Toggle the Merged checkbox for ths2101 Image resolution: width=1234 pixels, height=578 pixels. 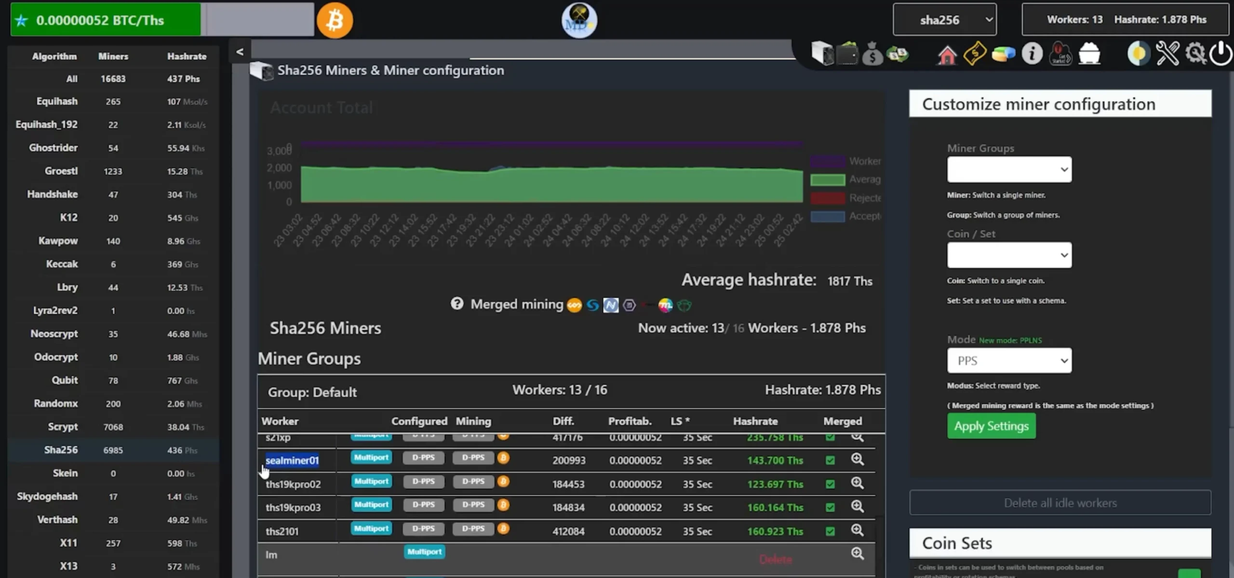[830, 531]
